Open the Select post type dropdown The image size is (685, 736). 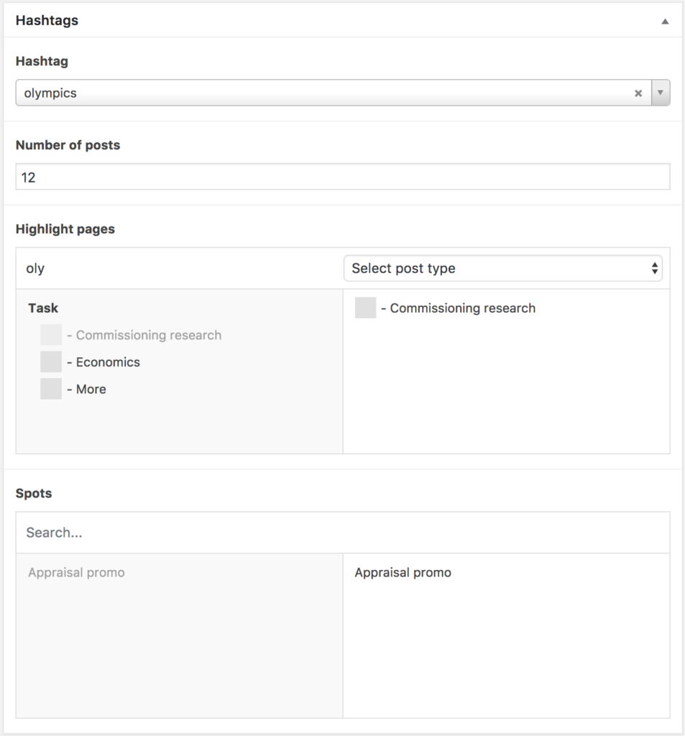coord(503,267)
